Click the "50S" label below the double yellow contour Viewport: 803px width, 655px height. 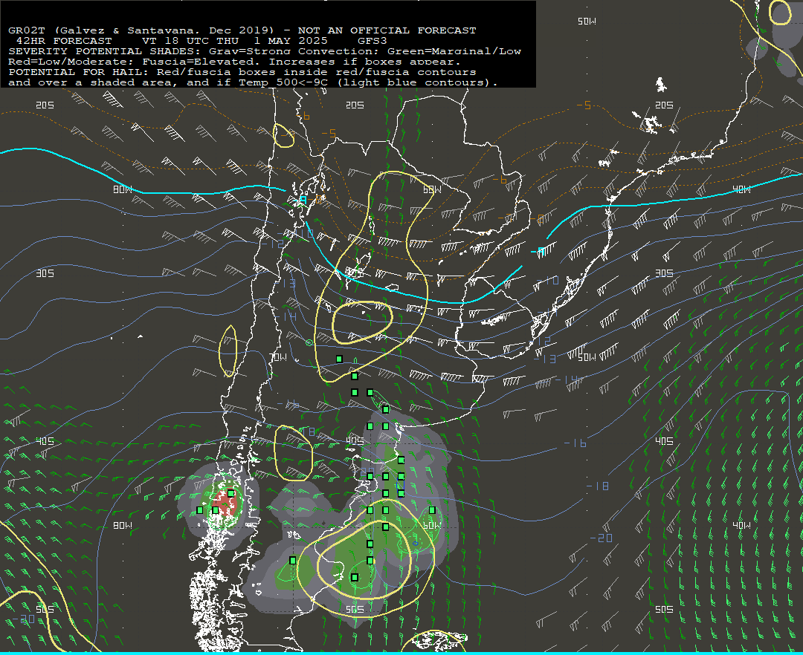click(355, 610)
